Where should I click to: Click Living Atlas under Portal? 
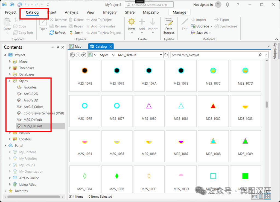pos(28,184)
